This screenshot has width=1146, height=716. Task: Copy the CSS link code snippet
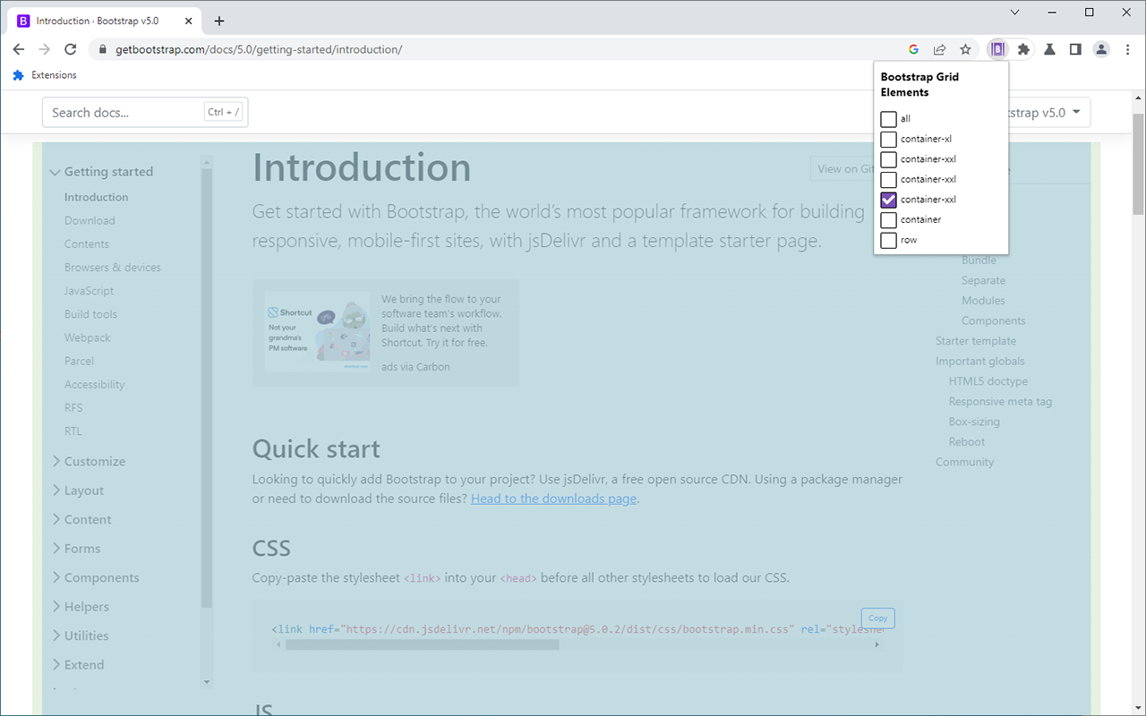pyautogui.click(x=877, y=618)
